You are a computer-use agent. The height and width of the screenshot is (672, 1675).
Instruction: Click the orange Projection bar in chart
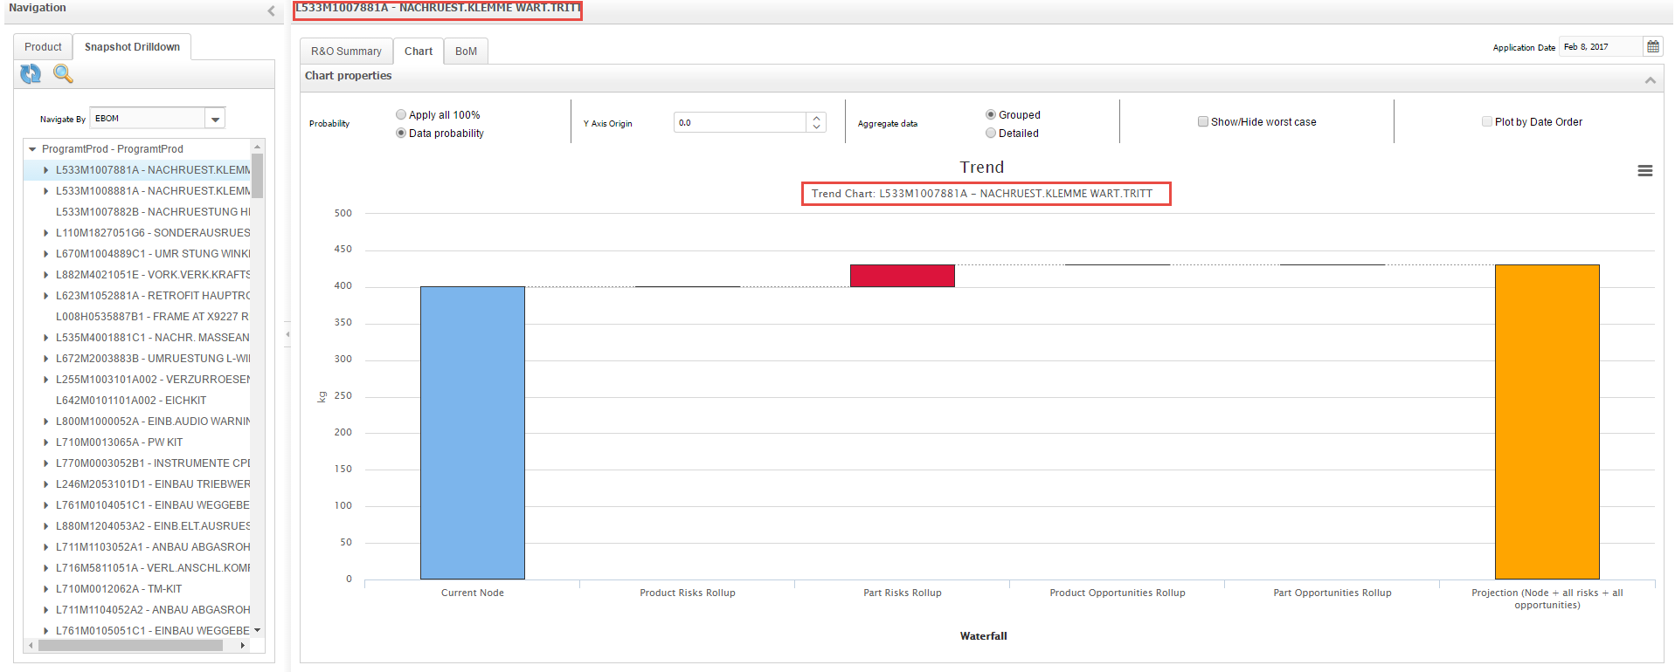[x=1547, y=422]
